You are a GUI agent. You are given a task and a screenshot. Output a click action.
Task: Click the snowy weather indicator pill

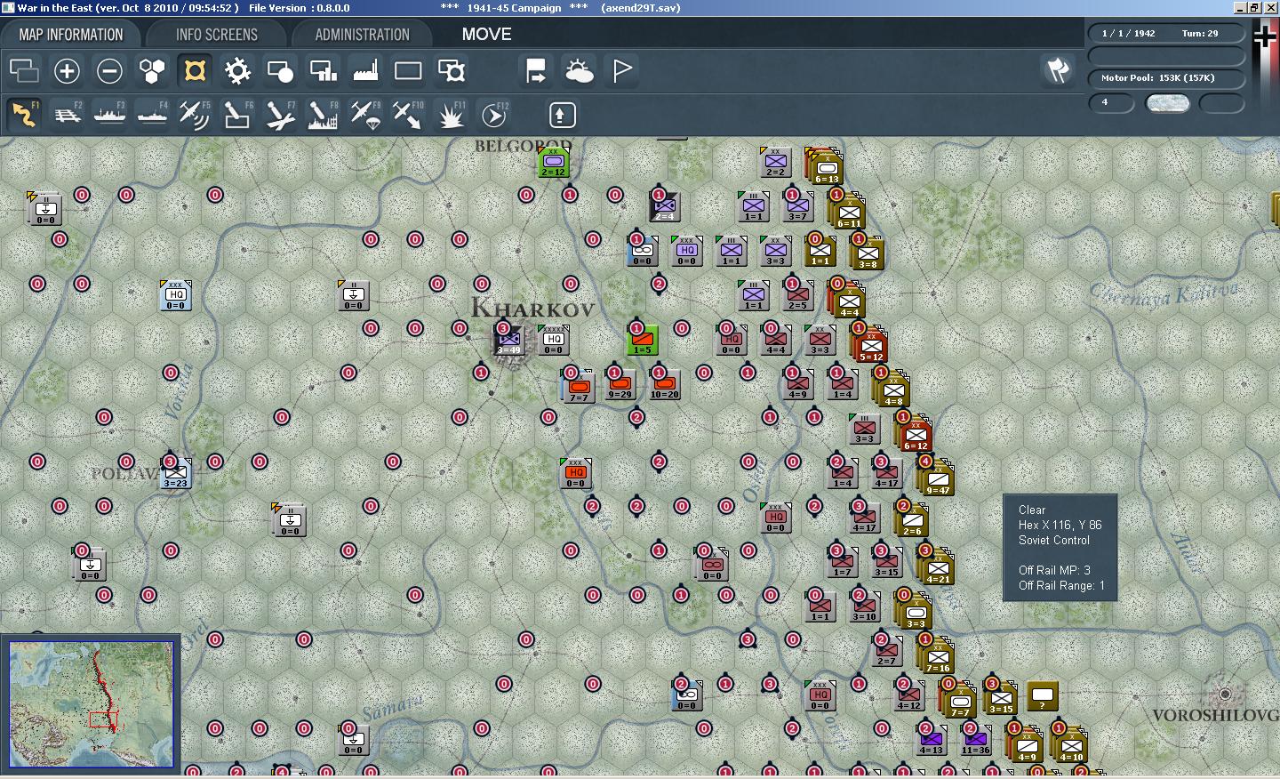coord(1168,103)
